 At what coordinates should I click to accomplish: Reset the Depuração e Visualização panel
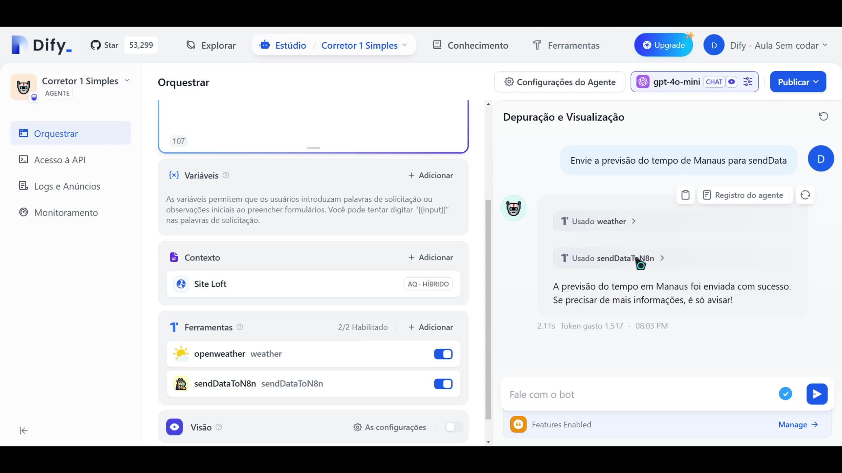click(823, 117)
